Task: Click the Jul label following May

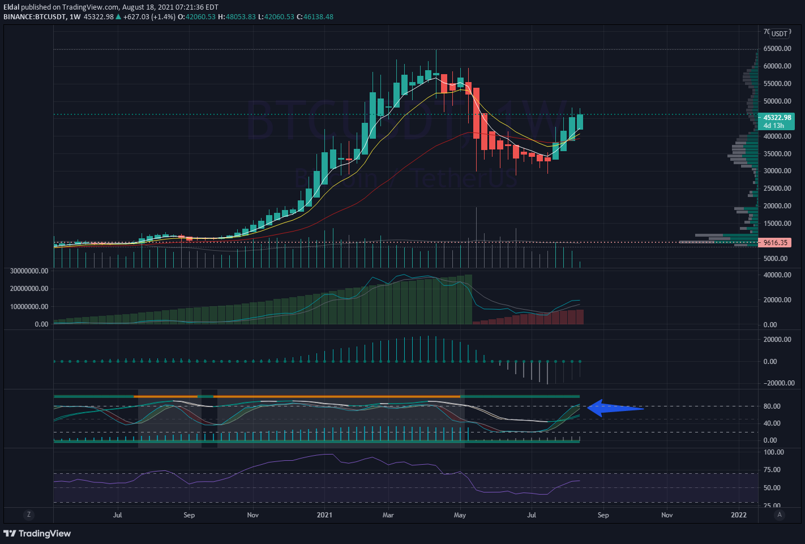Action: pyautogui.click(x=532, y=515)
